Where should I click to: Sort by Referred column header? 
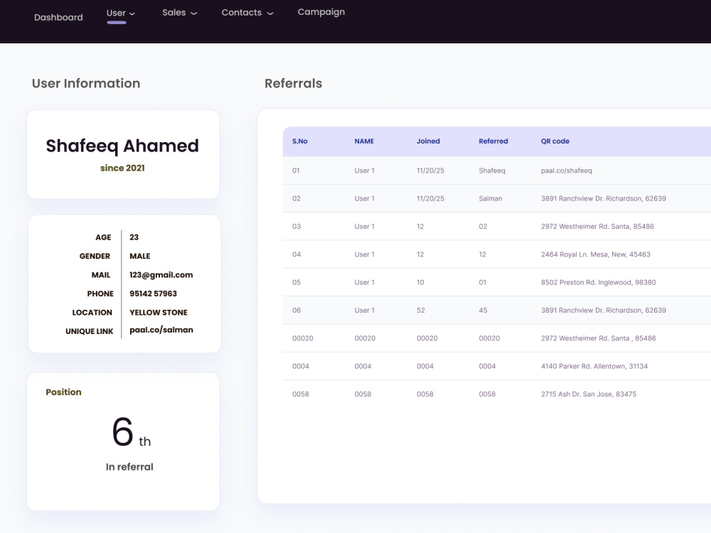(x=493, y=141)
